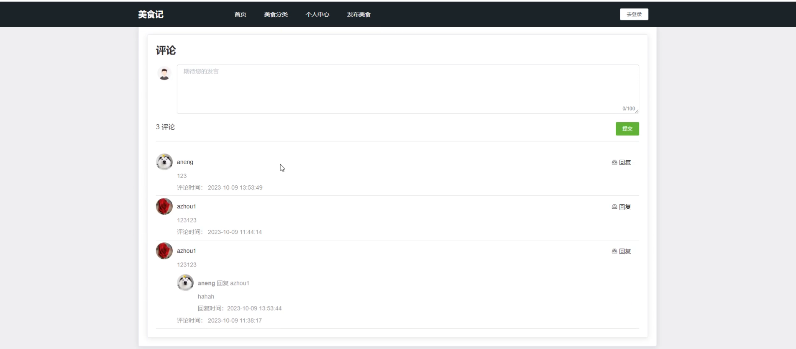Click username aneng on the 123 comment
Viewport: 796px width, 349px height.
pyautogui.click(x=185, y=162)
